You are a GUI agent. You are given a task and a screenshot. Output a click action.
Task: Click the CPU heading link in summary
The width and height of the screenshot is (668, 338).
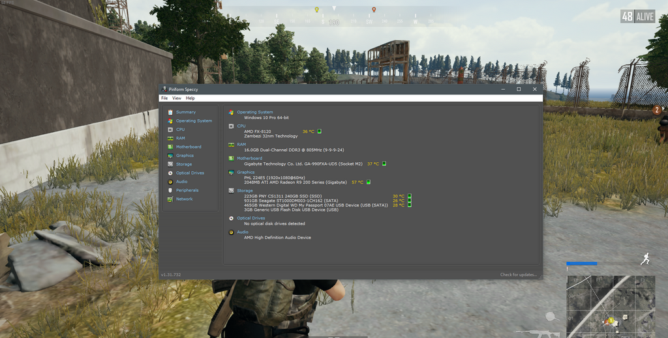241,126
